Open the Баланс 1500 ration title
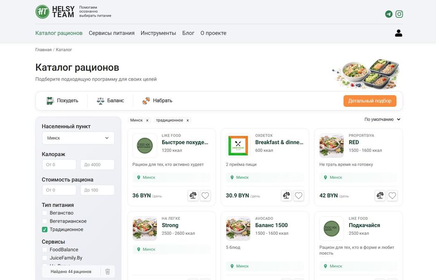The image size is (436, 280). [271, 225]
